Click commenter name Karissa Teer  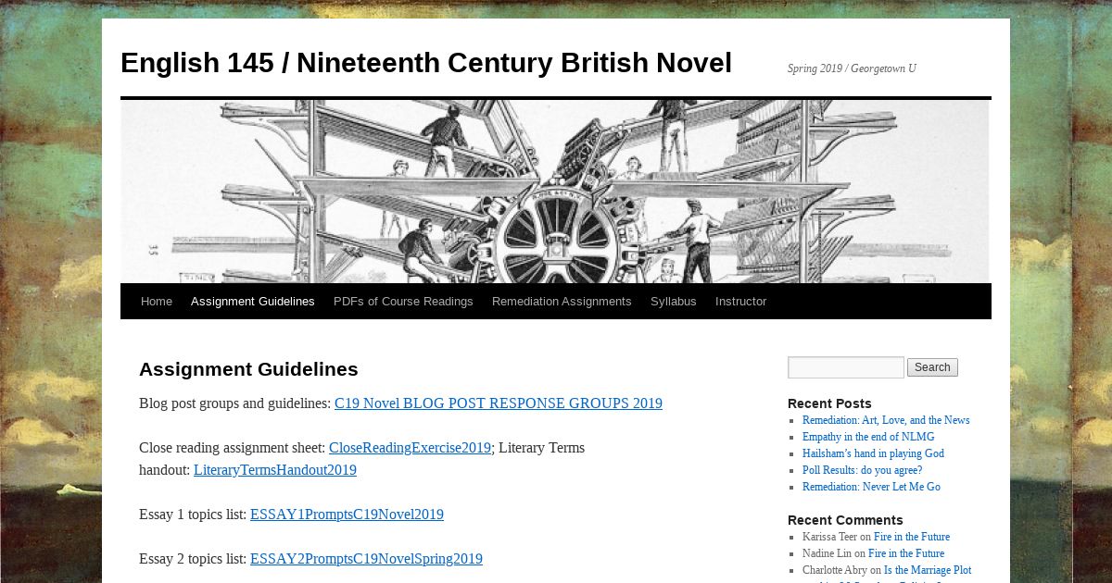[x=830, y=537]
